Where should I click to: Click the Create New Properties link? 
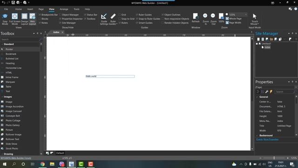pyautogui.click(x=267, y=140)
